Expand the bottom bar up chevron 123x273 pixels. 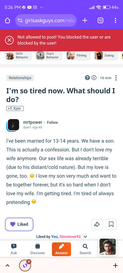point(7,265)
